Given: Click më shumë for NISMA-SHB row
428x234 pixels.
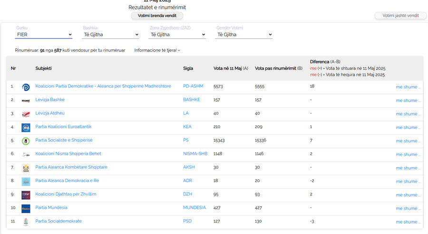Looking at the screenshot, I should (x=408, y=154).
